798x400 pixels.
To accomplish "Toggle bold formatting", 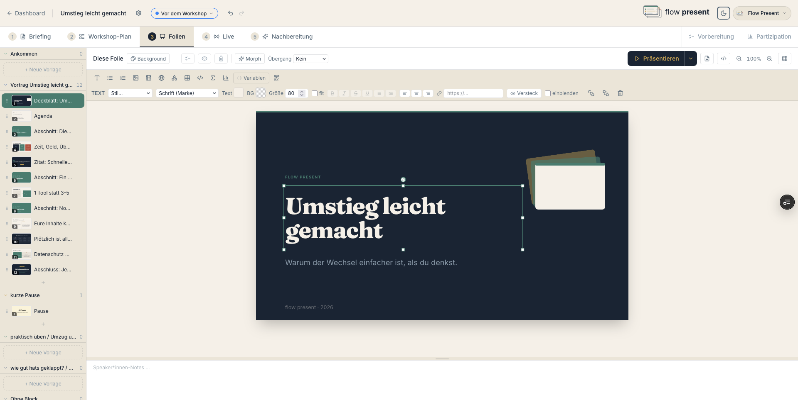I will (332, 93).
